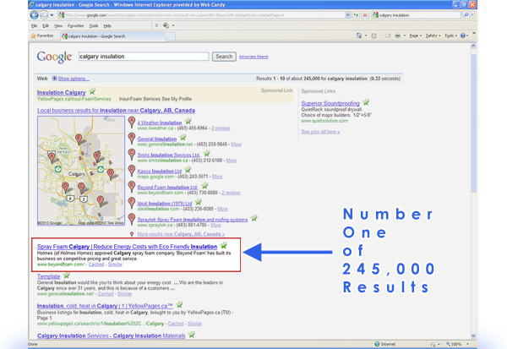Open the Edit menu
Viewport: 507px width, 349px height.
[x=46, y=25]
